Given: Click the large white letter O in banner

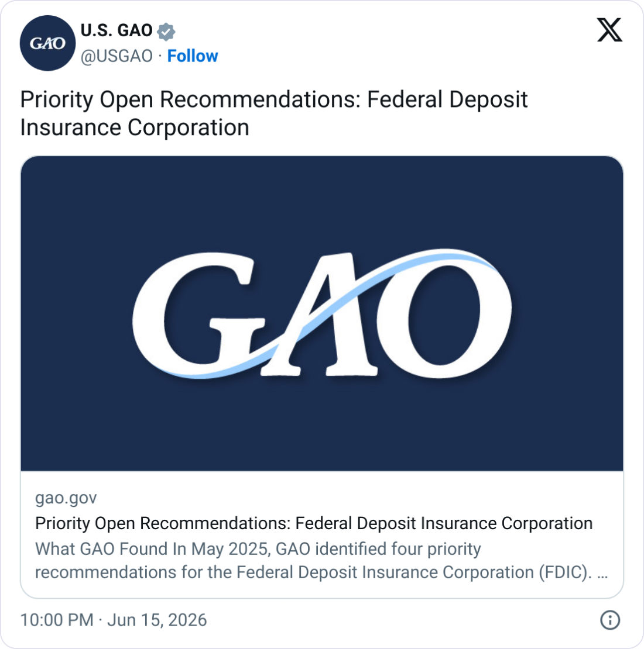Looking at the screenshot, I should tap(443, 315).
